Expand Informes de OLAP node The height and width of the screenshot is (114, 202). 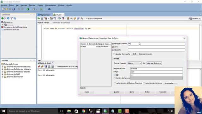2,74
